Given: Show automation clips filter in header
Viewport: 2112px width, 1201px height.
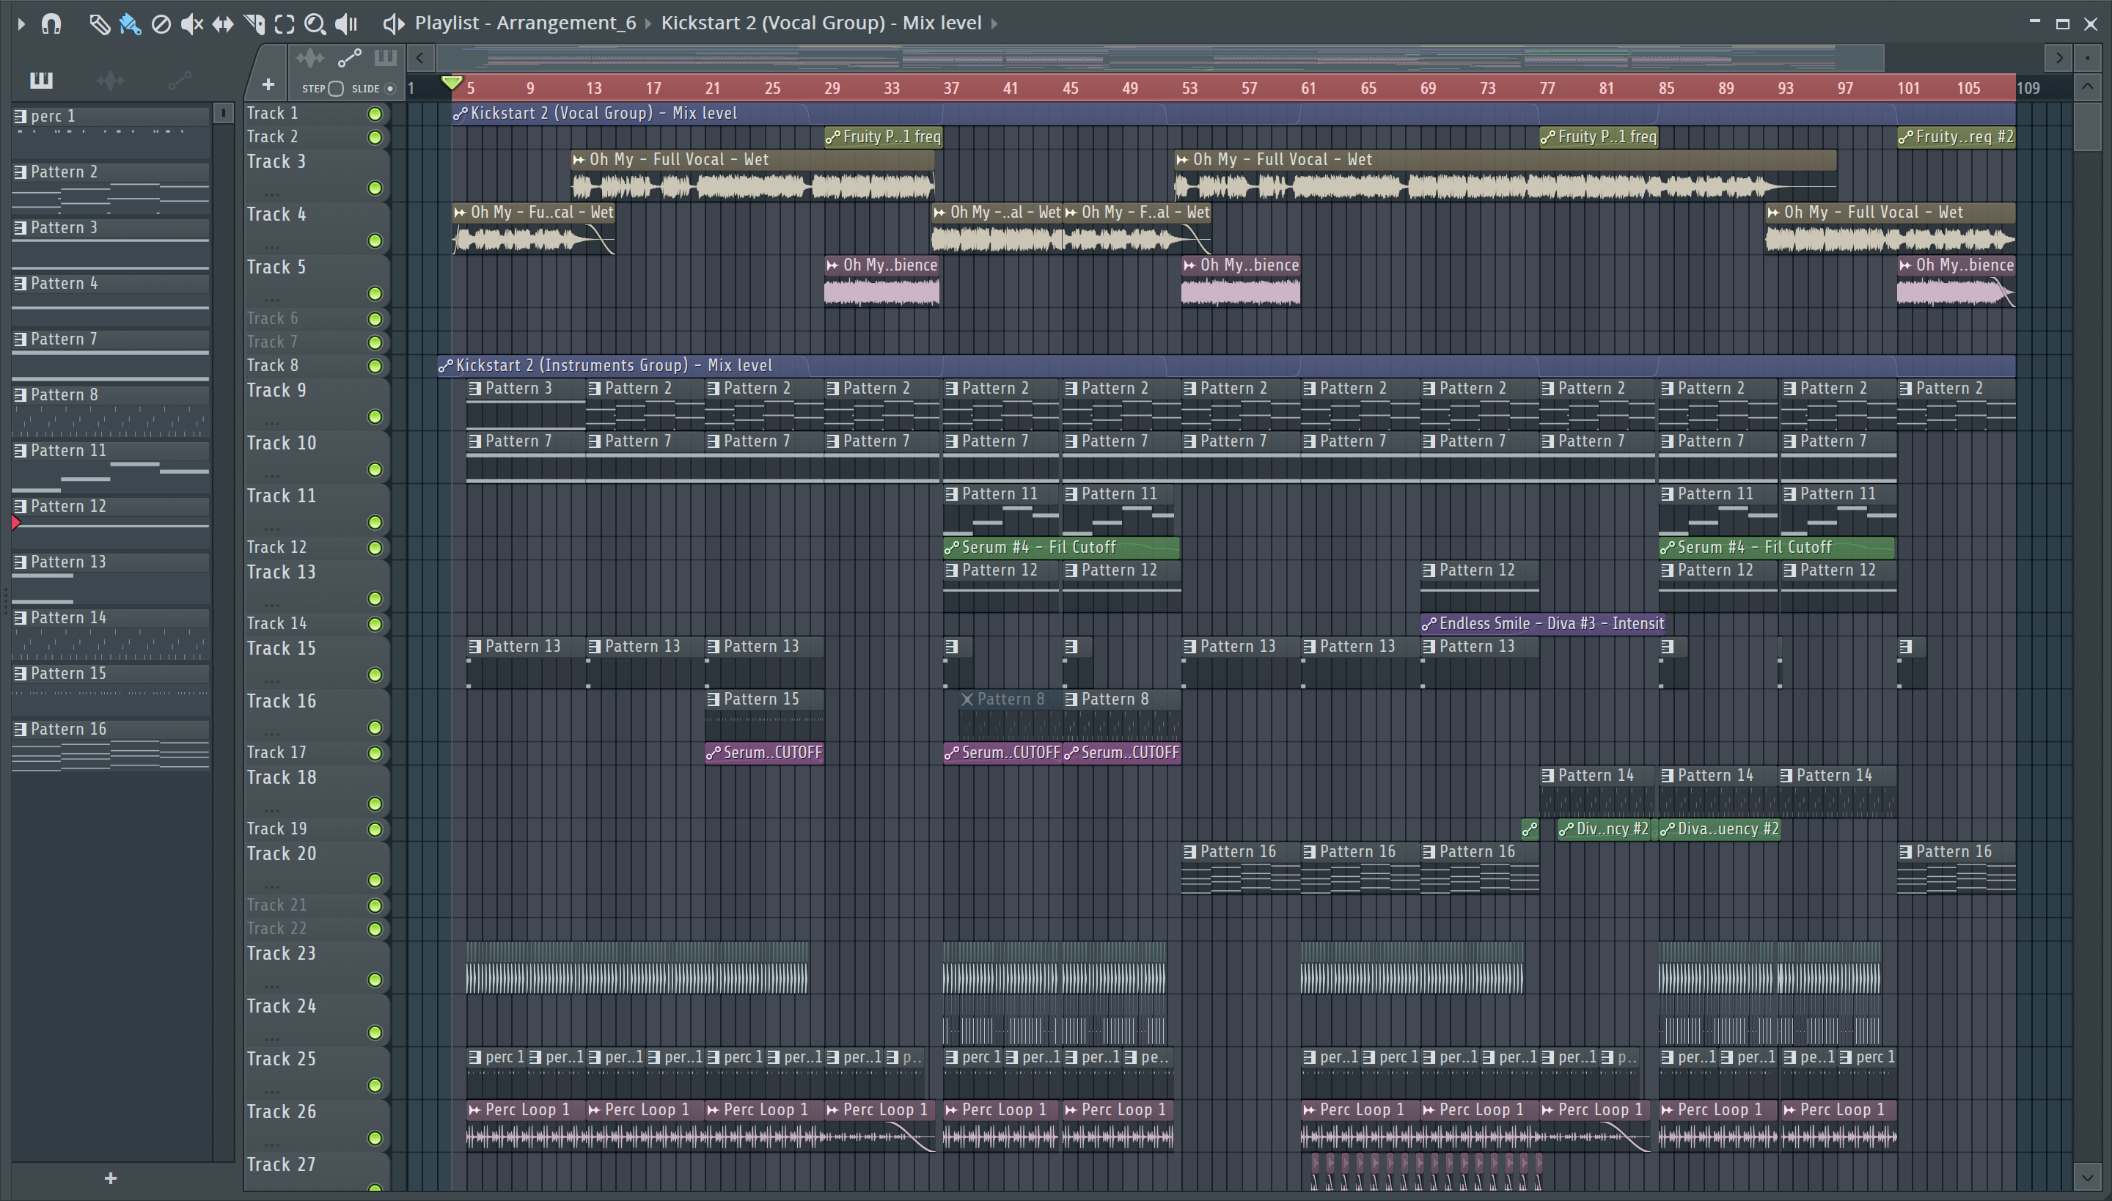Looking at the screenshot, I should pyautogui.click(x=349, y=58).
